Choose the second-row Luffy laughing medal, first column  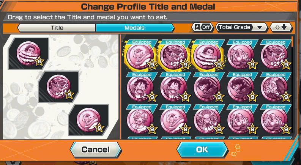click(x=141, y=88)
